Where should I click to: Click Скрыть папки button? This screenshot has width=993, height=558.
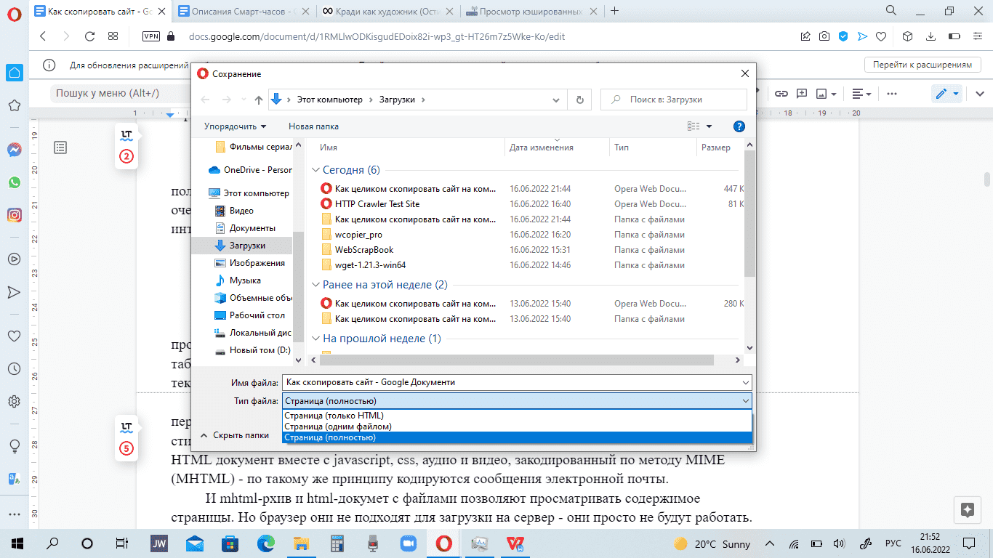pos(235,436)
